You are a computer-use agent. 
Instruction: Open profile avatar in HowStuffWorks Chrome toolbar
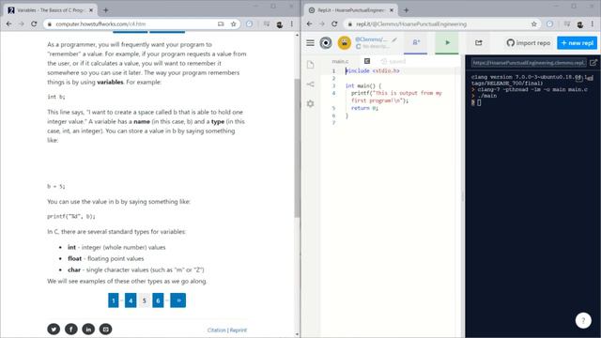pyautogui.click(x=280, y=24)
